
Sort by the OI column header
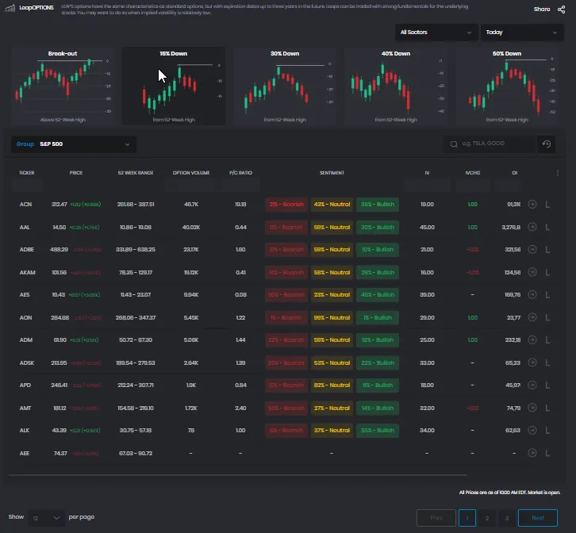(515, 173)
